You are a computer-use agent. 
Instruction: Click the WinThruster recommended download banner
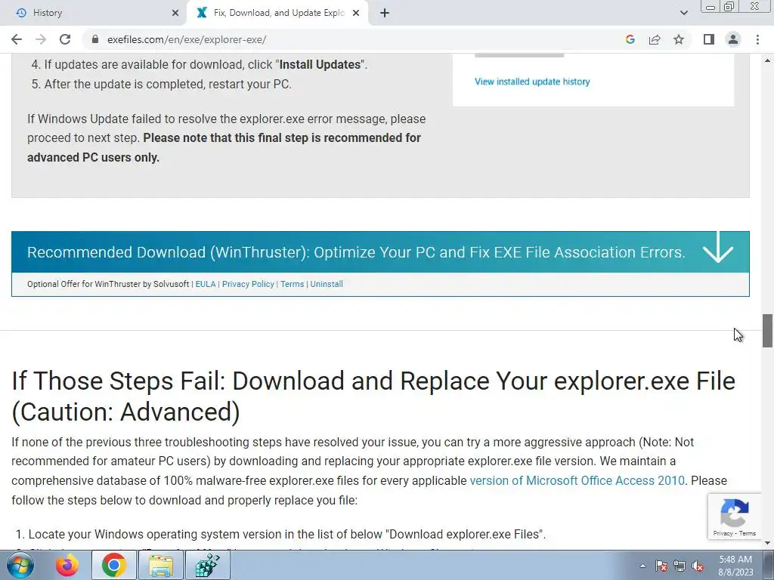pos(380,252)
